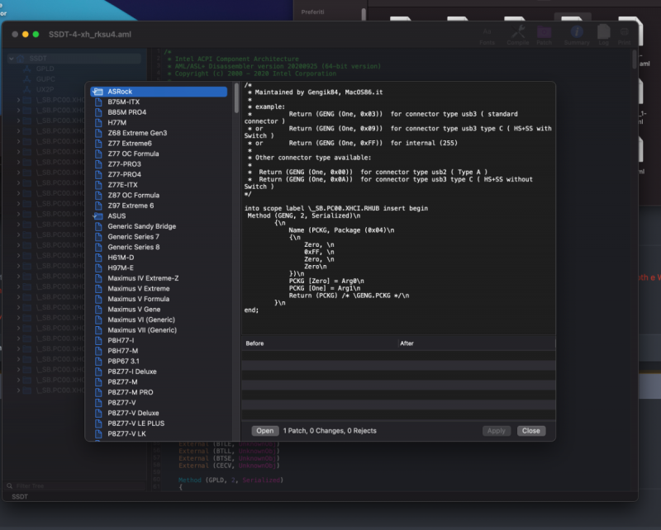
Task: Click the Before column header
Action: [254, 343]
